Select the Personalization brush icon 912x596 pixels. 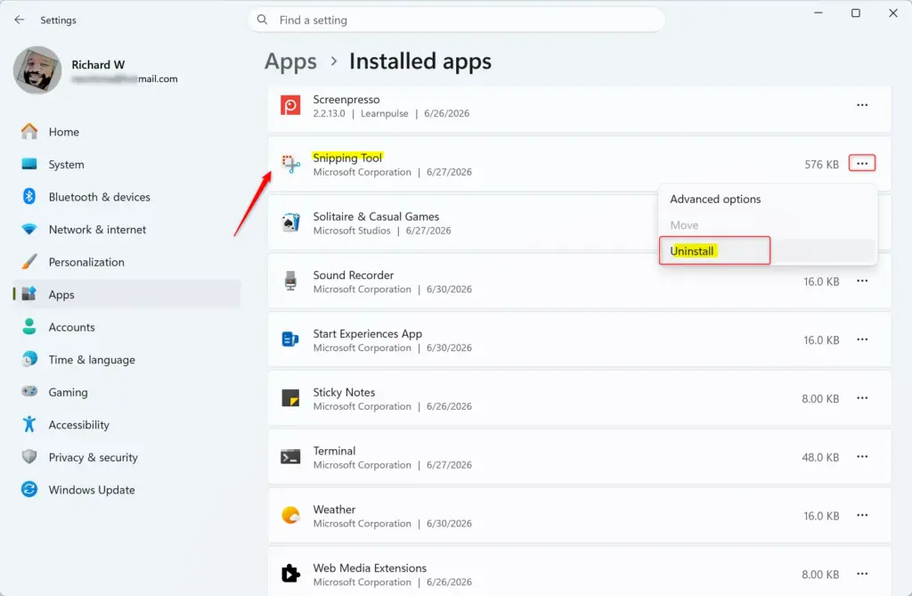coord(29,262)
